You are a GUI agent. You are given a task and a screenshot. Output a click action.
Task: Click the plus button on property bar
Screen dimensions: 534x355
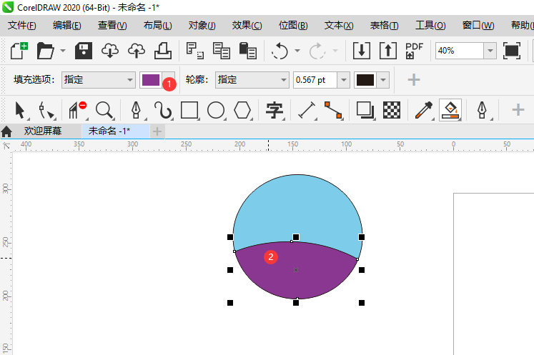coord(414,80)
